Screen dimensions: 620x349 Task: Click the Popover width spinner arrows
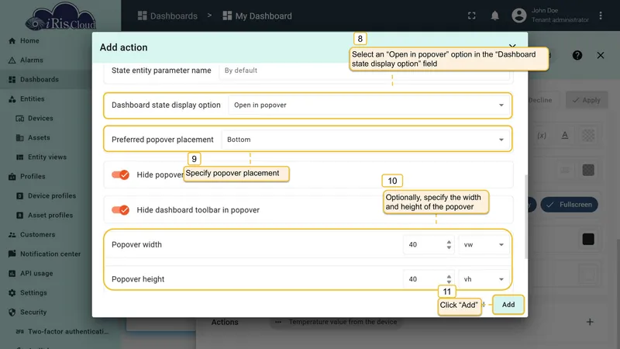[449, 244]
